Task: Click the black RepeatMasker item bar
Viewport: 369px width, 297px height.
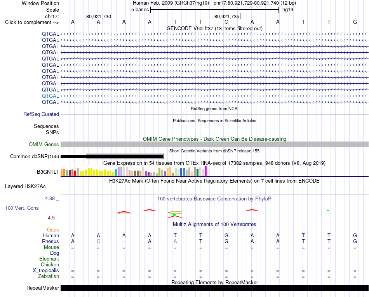Action: click(214, 288)
